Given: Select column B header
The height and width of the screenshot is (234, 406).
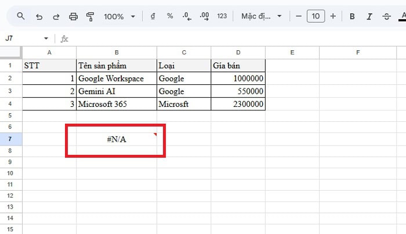Looking at the screenshot, I should point(117,53).
